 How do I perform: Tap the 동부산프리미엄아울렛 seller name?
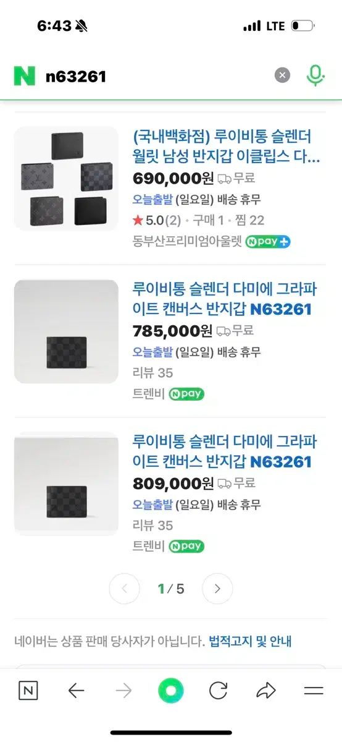click(187, 241)
